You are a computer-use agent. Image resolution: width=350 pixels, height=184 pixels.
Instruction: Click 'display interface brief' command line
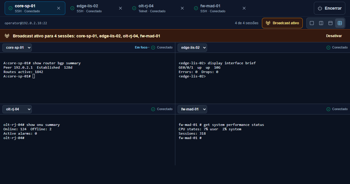pyautogui.click(x=217, y=63)
